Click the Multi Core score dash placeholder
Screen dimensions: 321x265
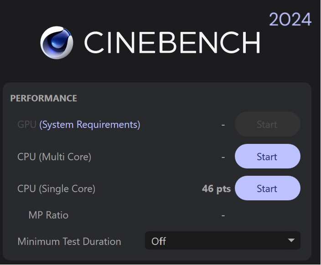coord(223,157)
